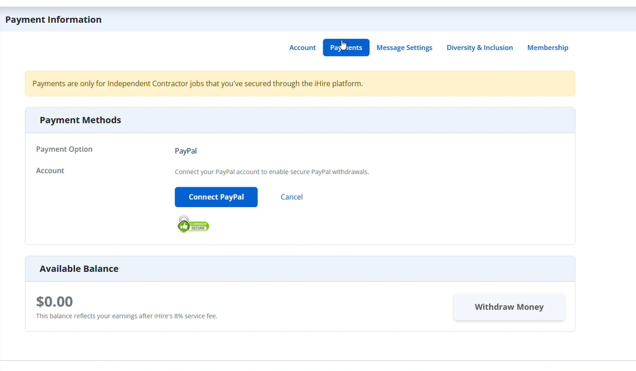Click the Payment Methods heading
The height and width of the screenshot is (371, 636).
80,120
